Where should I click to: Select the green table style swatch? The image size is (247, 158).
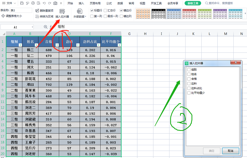204,13
